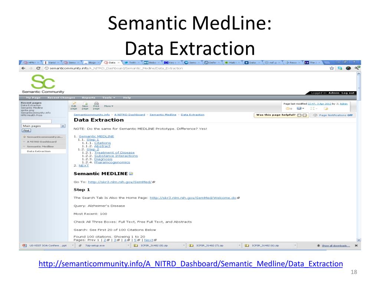This screenshot has height=285, width=380.
Task: Open Reports in navigation bar
Action: click(x=88, y=98)
